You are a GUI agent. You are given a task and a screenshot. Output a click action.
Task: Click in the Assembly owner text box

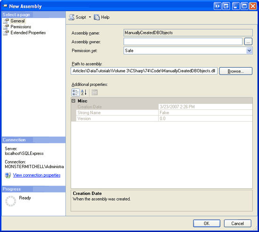coord(183,41)
